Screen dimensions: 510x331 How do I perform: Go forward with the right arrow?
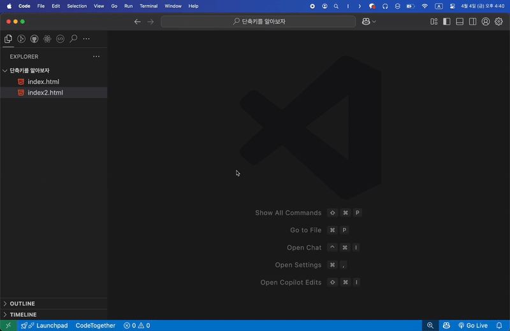[x=150, y=22]
